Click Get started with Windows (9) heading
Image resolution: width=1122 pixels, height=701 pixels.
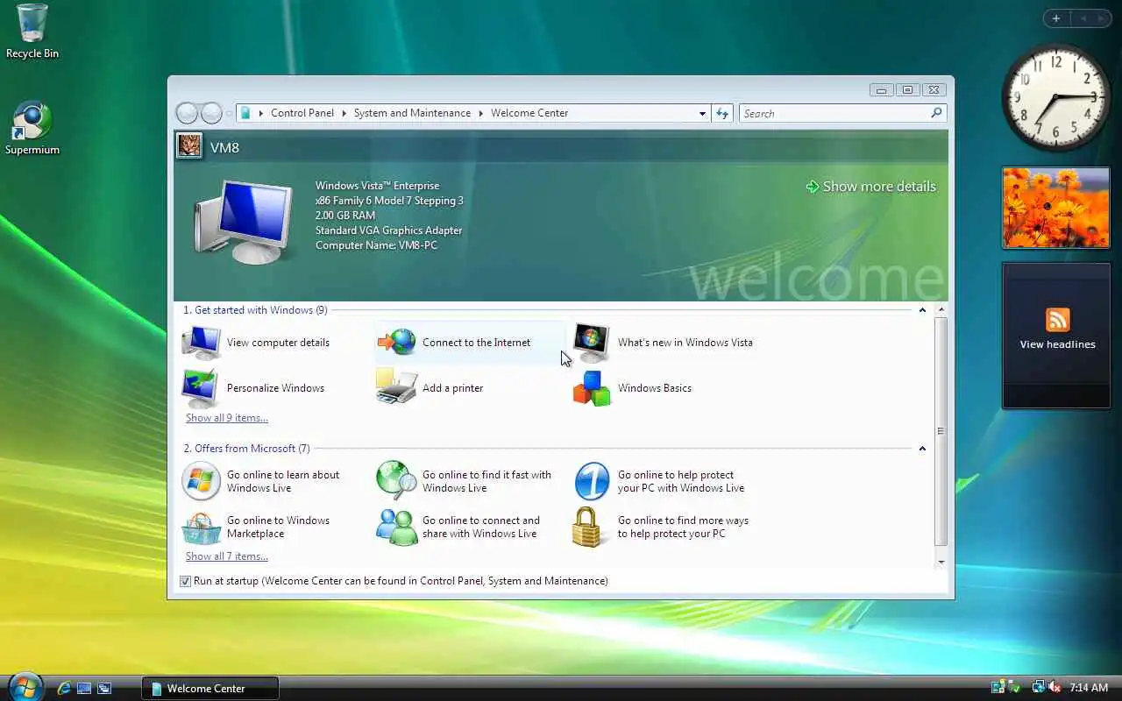coord(255,310)
